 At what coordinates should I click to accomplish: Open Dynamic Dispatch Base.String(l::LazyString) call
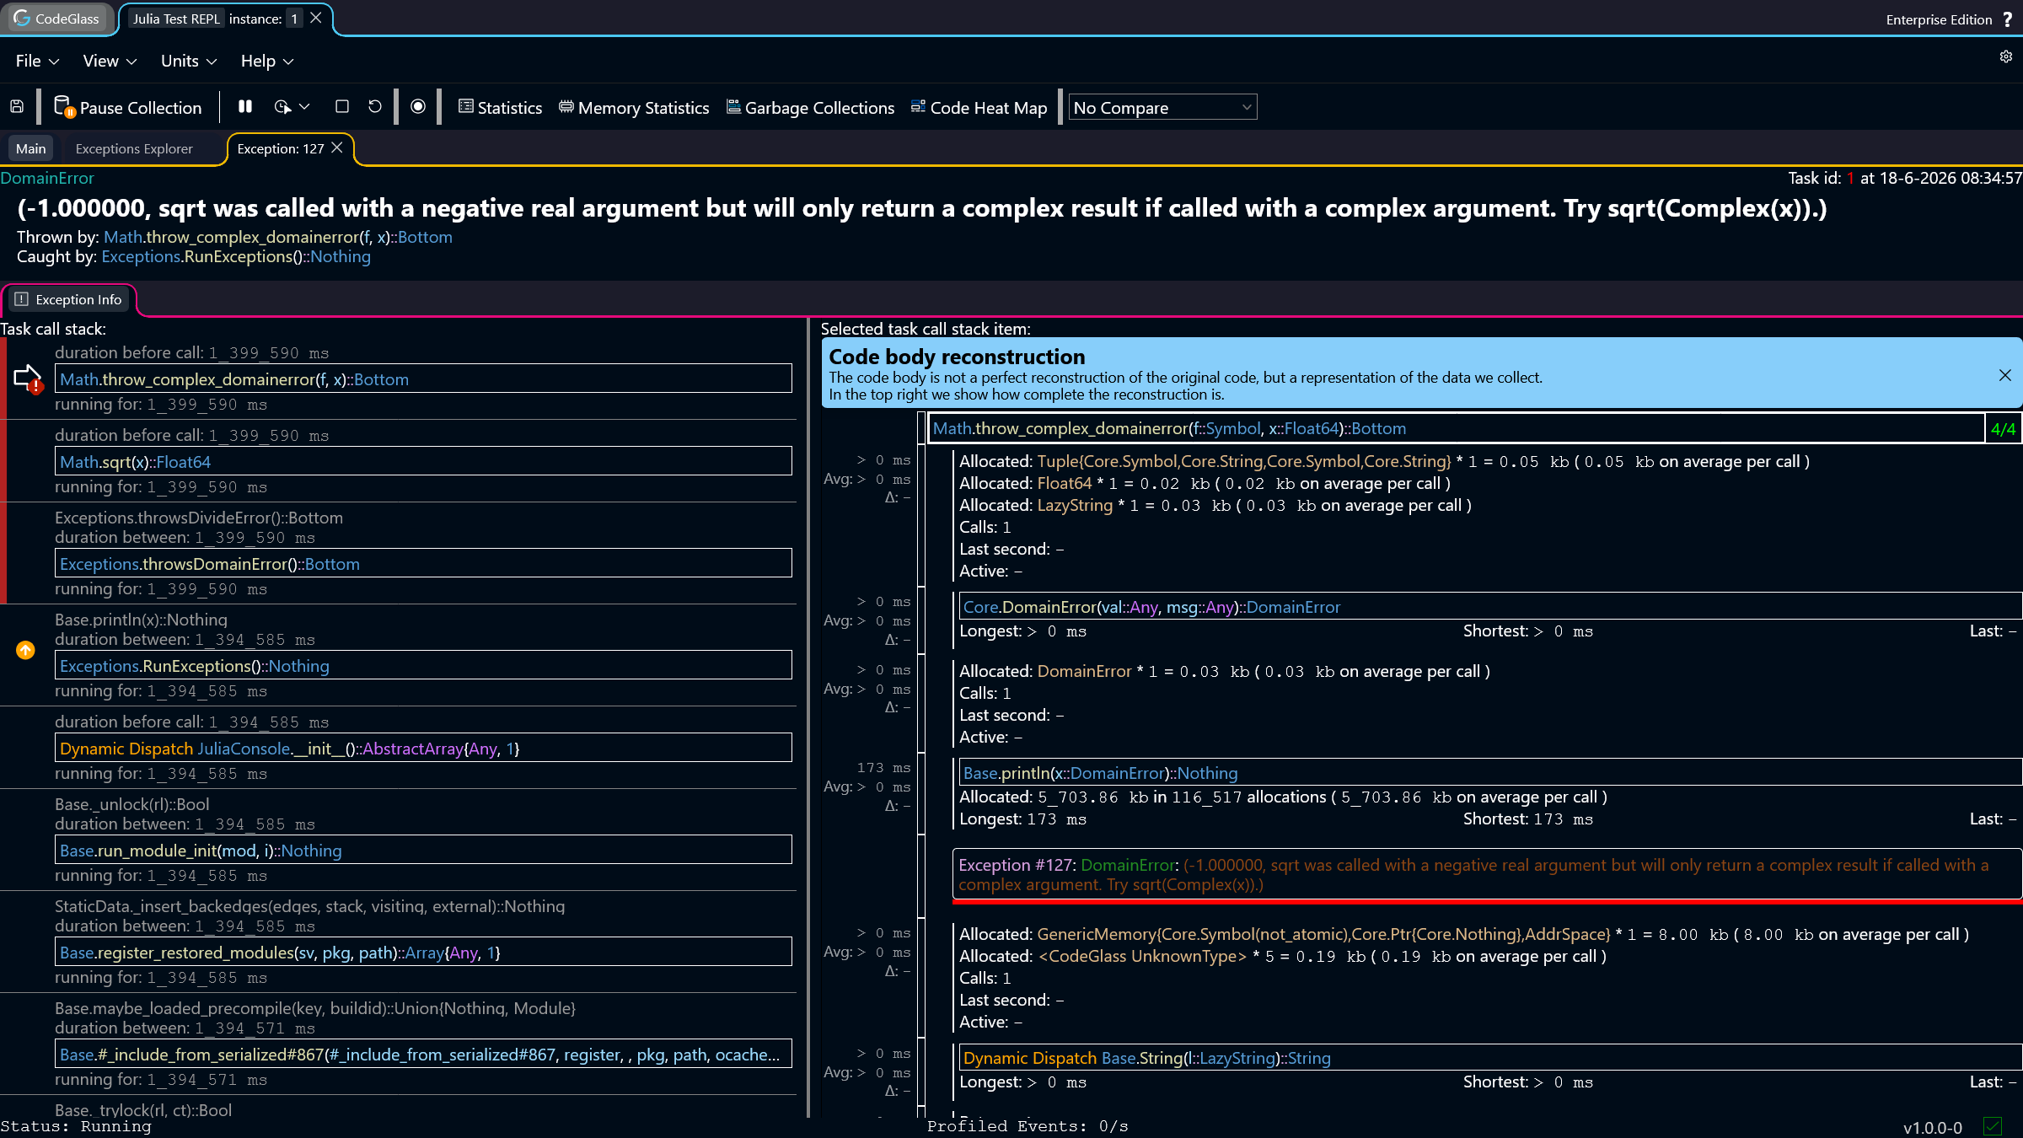(1489, 1058)
